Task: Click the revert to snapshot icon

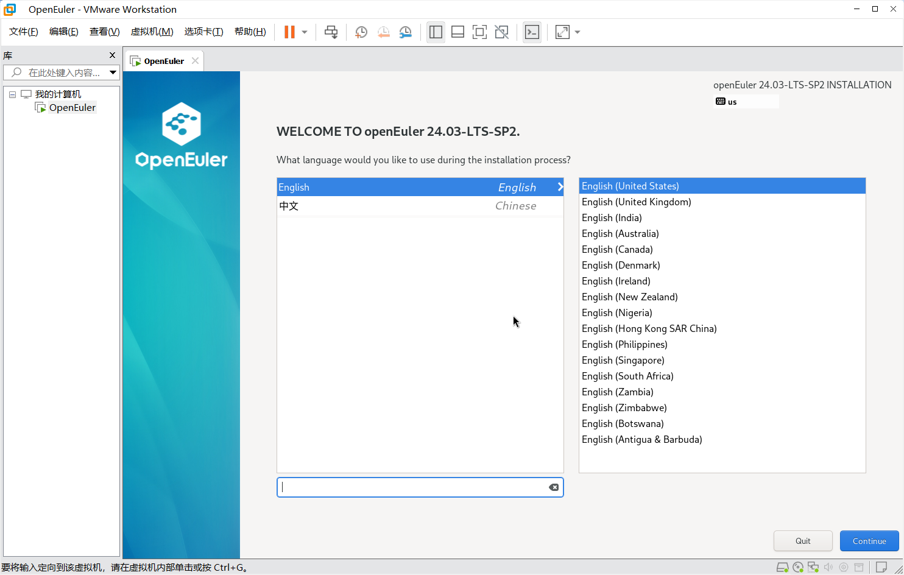Action: point(383,32)
